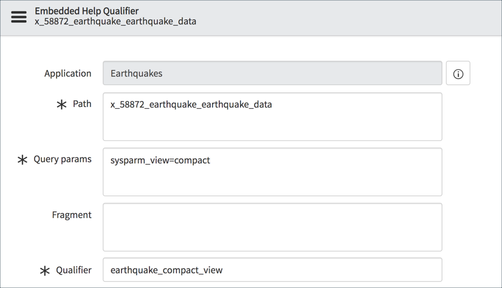Click the Fragment field label
The height and width of the screenshot is (288, 502).
(72, 215)
